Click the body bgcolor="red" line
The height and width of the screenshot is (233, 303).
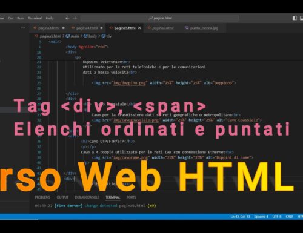87,47
